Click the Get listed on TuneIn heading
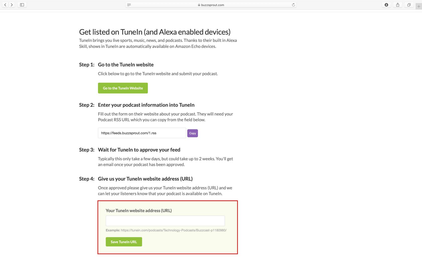The height and width of the screenshot is (263, 422). point(155,32)
